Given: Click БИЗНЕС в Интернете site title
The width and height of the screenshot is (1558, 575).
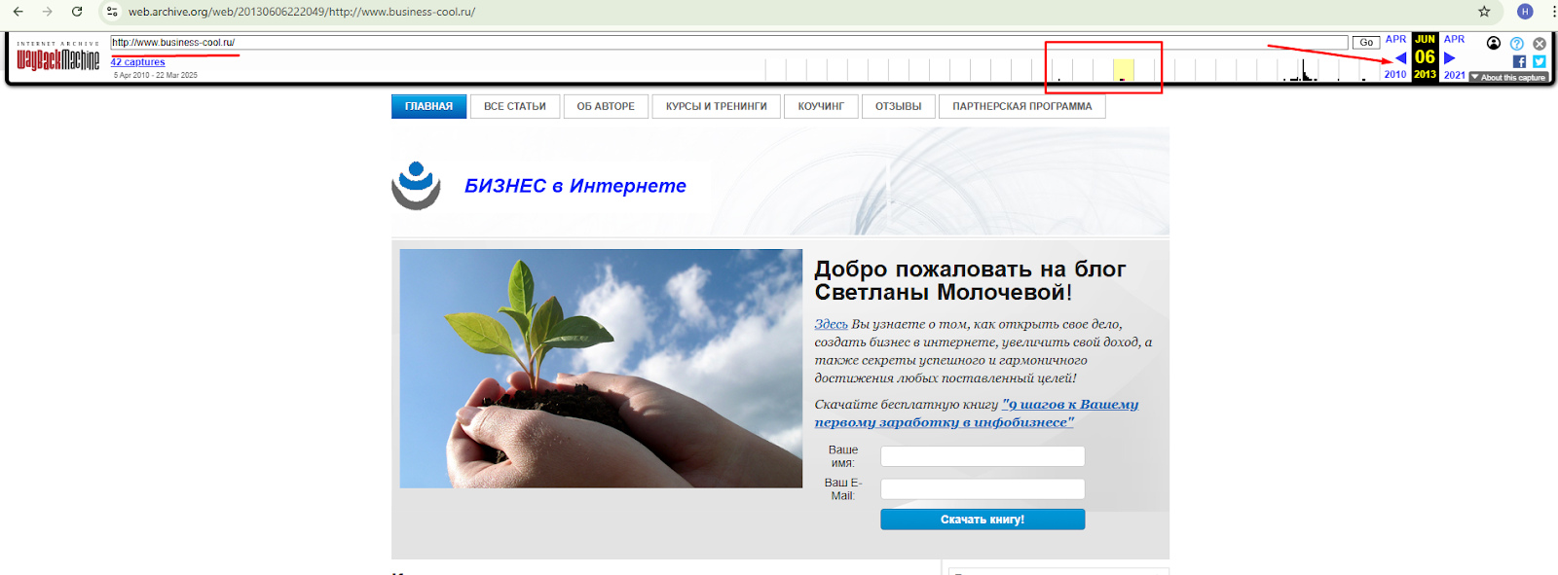Looking at the screenshot, I should click(x=575, y=186).
